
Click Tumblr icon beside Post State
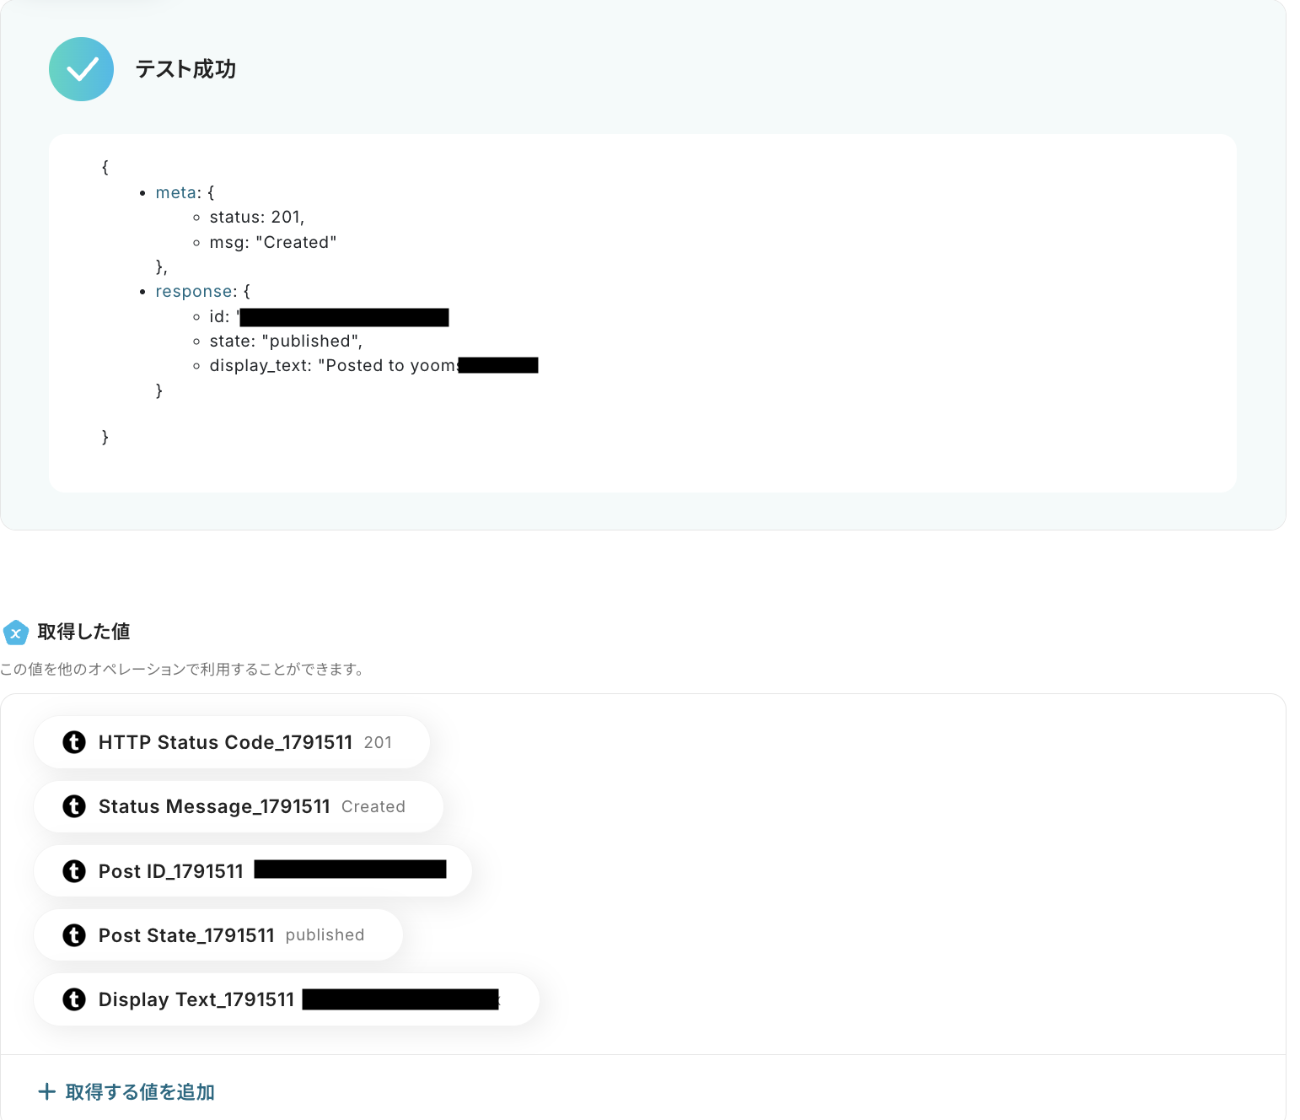coord(74,935)
